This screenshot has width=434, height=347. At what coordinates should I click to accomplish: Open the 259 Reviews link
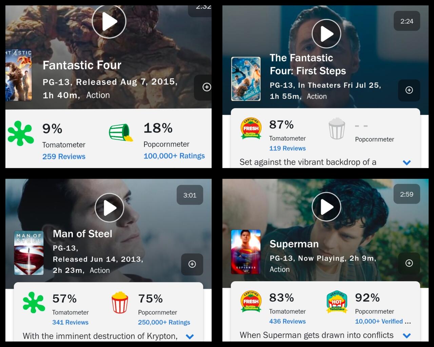pos(64,157)
